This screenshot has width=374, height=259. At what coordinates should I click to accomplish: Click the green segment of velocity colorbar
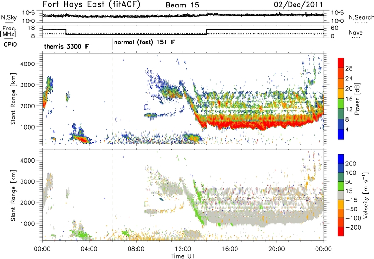[341, 186]
